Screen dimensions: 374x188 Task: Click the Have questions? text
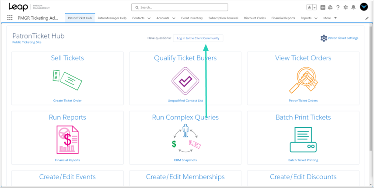(159, 38)
